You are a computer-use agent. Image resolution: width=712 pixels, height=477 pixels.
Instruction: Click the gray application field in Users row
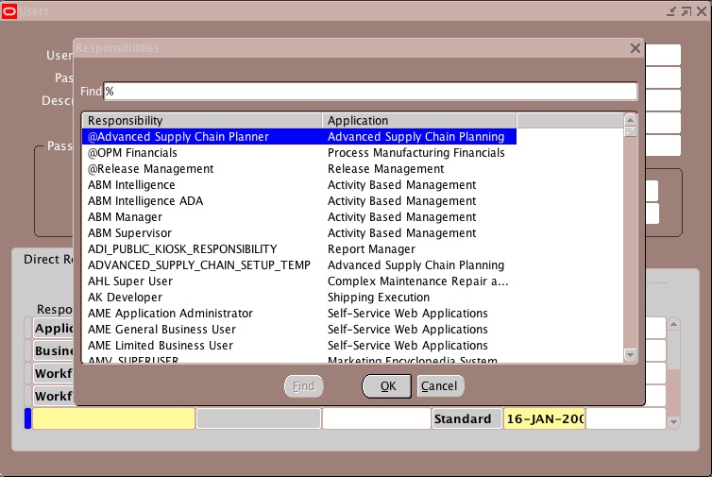(x=259, y=418)
